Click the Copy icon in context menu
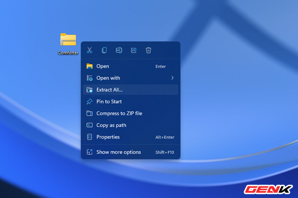The image size is (298, 198). tap(104, 50)
